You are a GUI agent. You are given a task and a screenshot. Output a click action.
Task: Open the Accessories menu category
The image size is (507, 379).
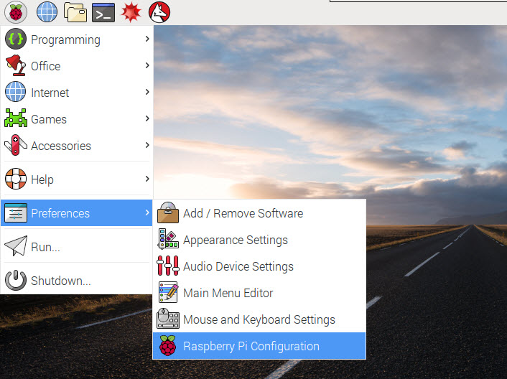[x=77, y=145]
